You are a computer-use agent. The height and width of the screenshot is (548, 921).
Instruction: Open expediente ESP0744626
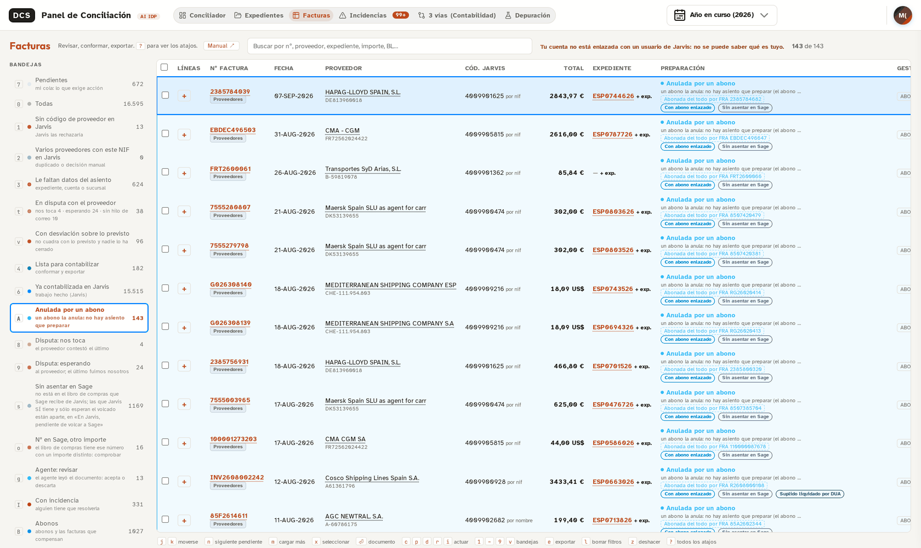pyautogui.click(x=613, y=96)
